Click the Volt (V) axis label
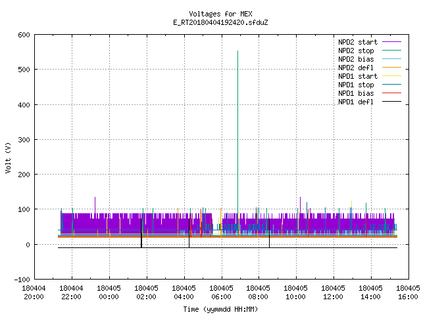The height and width of the screenshot is (315, 421). point(8,157)
